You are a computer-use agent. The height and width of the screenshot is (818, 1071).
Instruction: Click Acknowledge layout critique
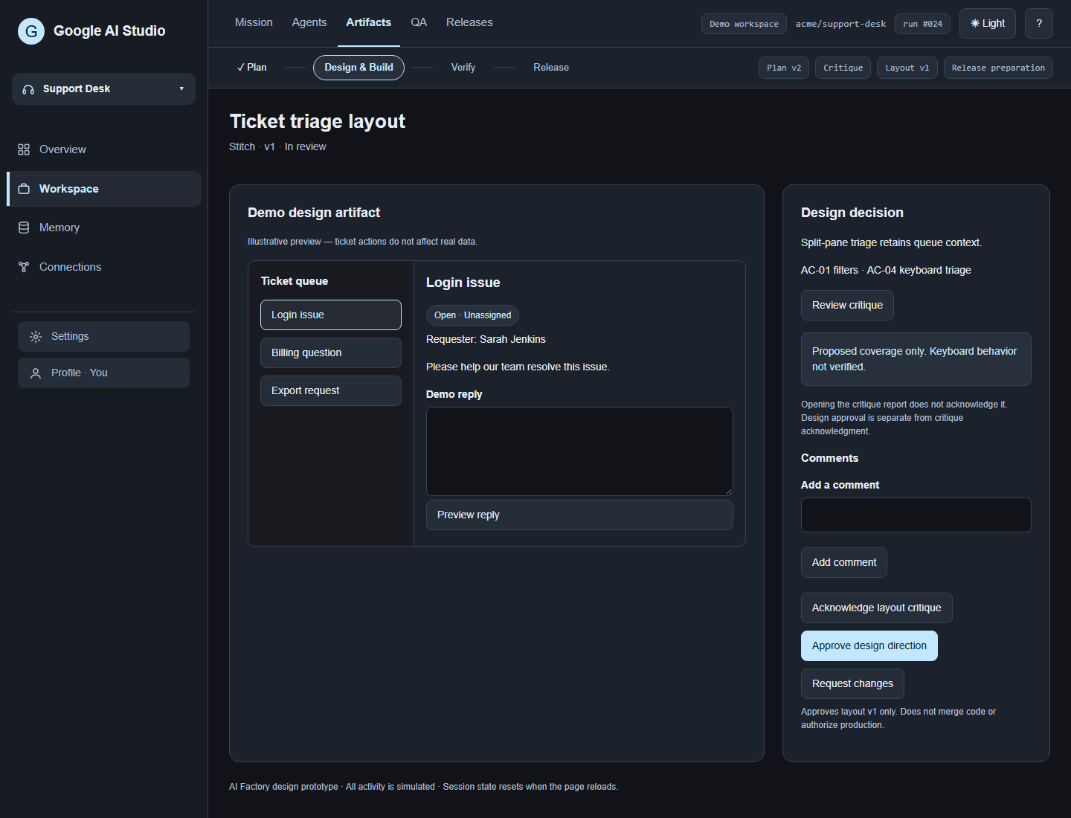(x=877, y=608)
